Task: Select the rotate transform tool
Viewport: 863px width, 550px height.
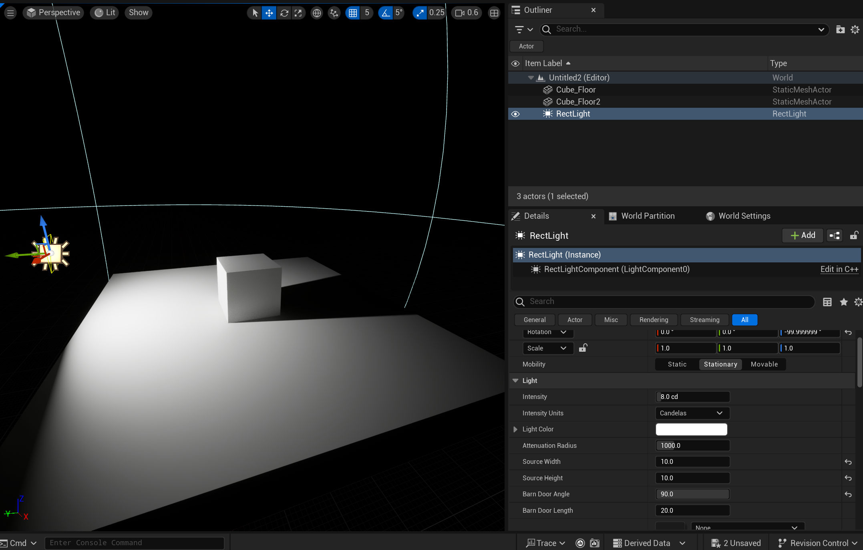Action: pyautogui.click(x=284, y=13)
